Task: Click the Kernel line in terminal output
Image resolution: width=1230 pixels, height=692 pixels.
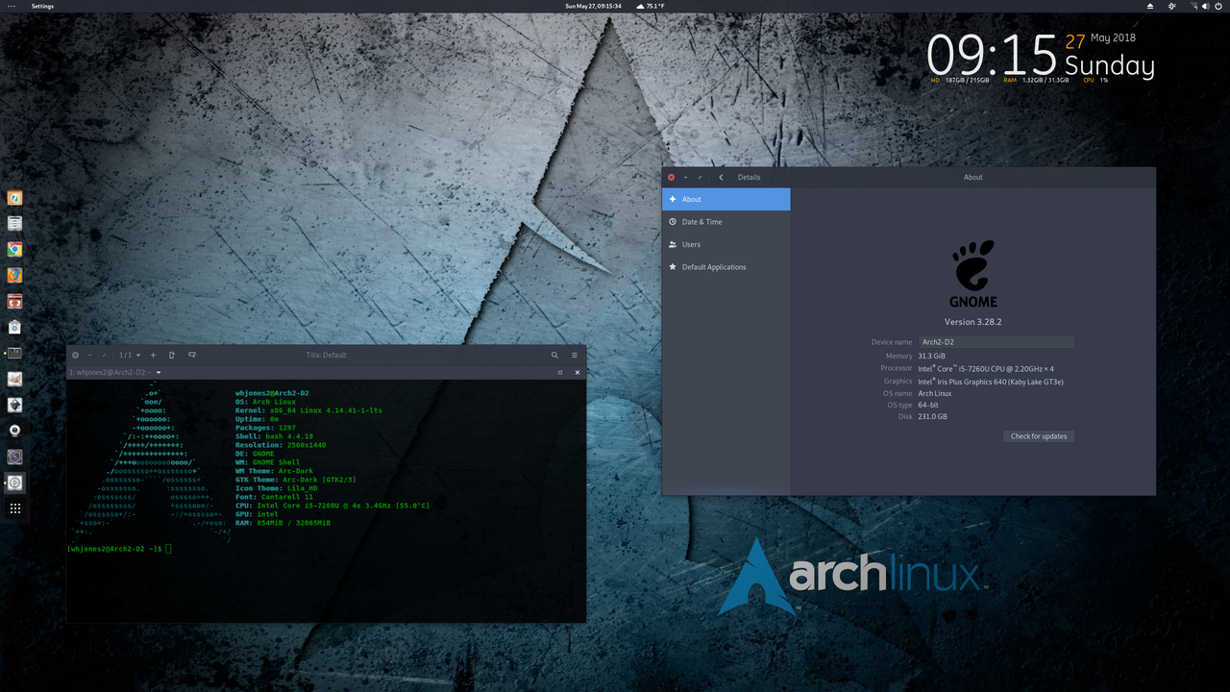Action: (308, 410)
